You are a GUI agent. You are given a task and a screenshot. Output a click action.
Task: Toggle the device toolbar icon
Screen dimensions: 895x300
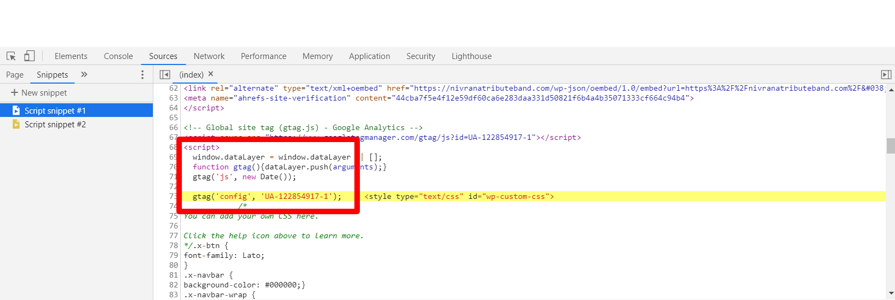pyautogui.click(x=30, y=56)
